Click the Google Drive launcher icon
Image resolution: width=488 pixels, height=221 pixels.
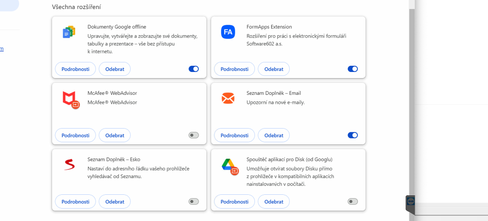[x=228, y=165]
